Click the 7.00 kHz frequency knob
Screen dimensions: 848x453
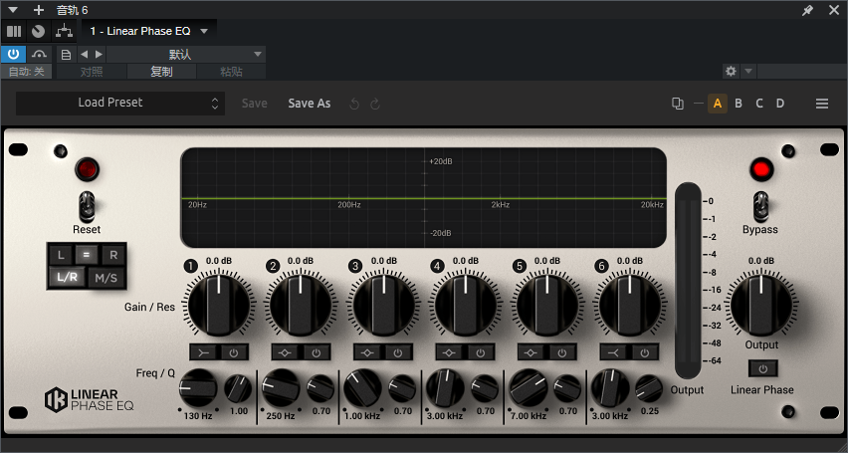click(x=528, y=388)
